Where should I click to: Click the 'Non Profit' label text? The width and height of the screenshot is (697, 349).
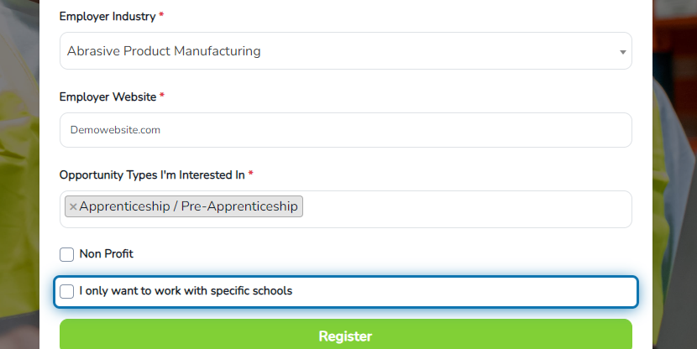107,253
